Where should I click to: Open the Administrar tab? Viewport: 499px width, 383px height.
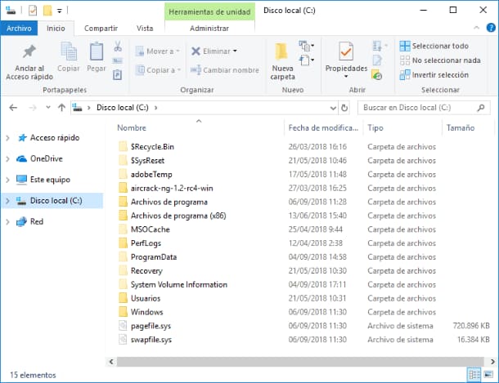(209, 29)
